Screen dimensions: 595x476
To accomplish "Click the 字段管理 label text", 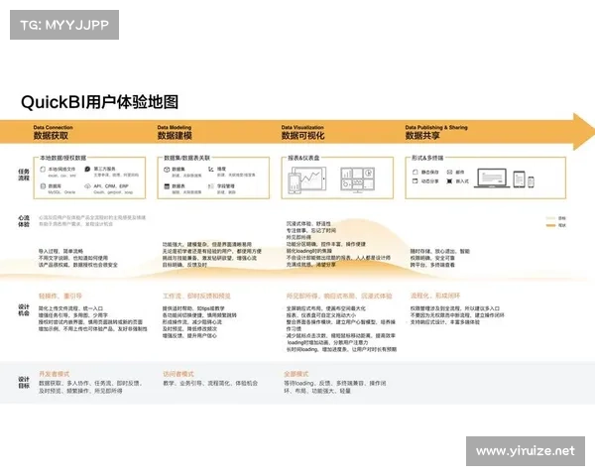I will pos(226,186).
